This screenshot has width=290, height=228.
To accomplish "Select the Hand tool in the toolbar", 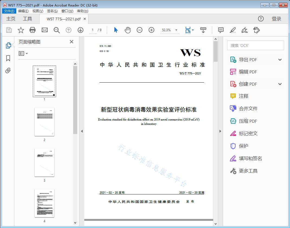I will click(127, 30).
